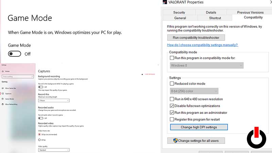Viewport: 272px width, 153px height.
Task: Click the VALORANT Properties title text
Action: click(186, 2)
